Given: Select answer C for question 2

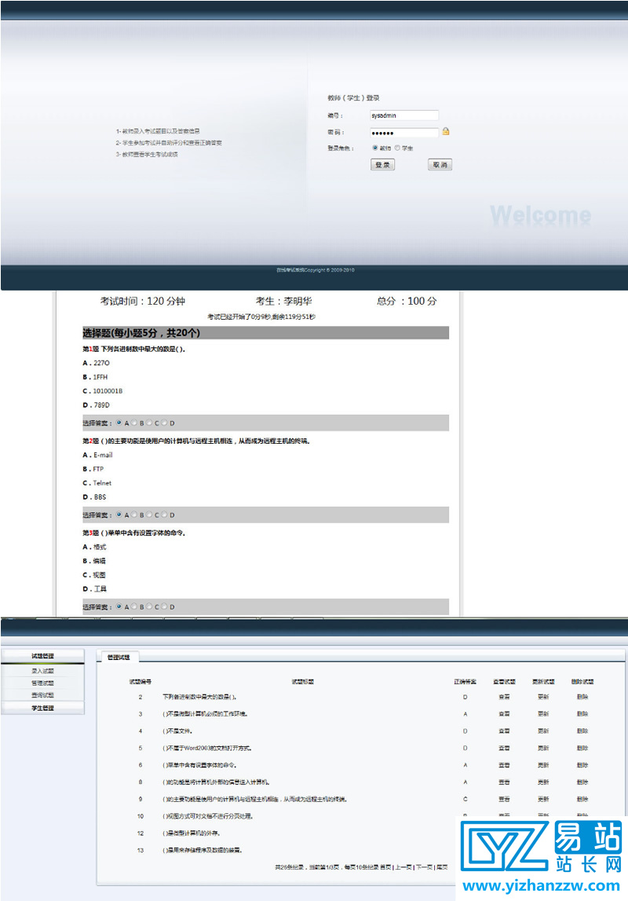Looking at the screenshot, I should (x=148, y=515).
